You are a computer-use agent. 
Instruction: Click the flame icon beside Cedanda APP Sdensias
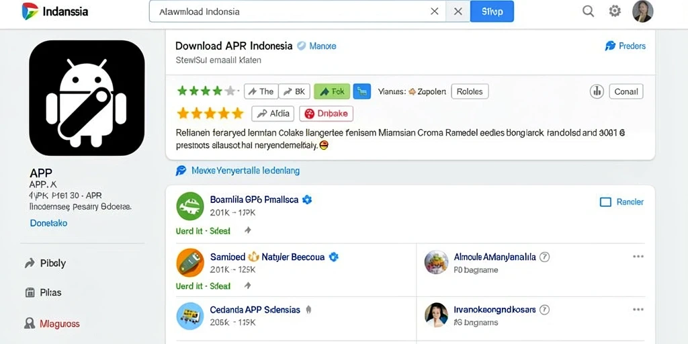click(308, 310)
